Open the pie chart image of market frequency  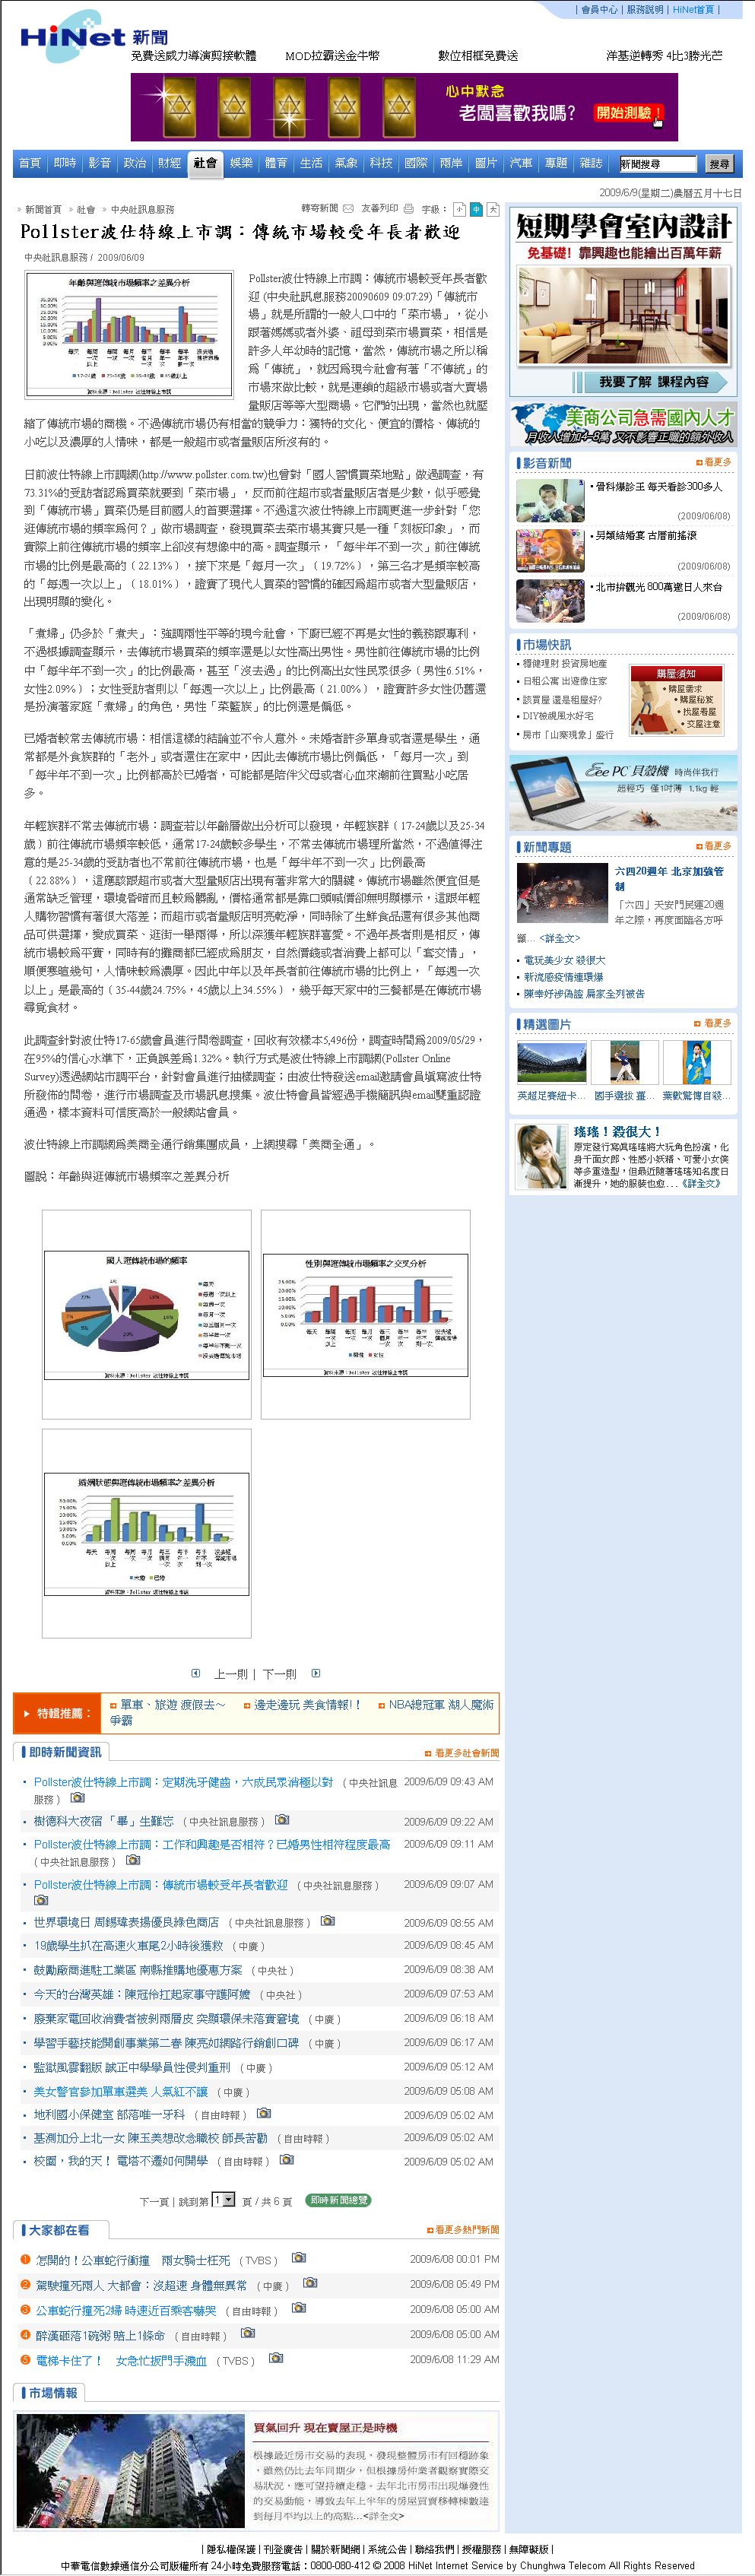147,1316
